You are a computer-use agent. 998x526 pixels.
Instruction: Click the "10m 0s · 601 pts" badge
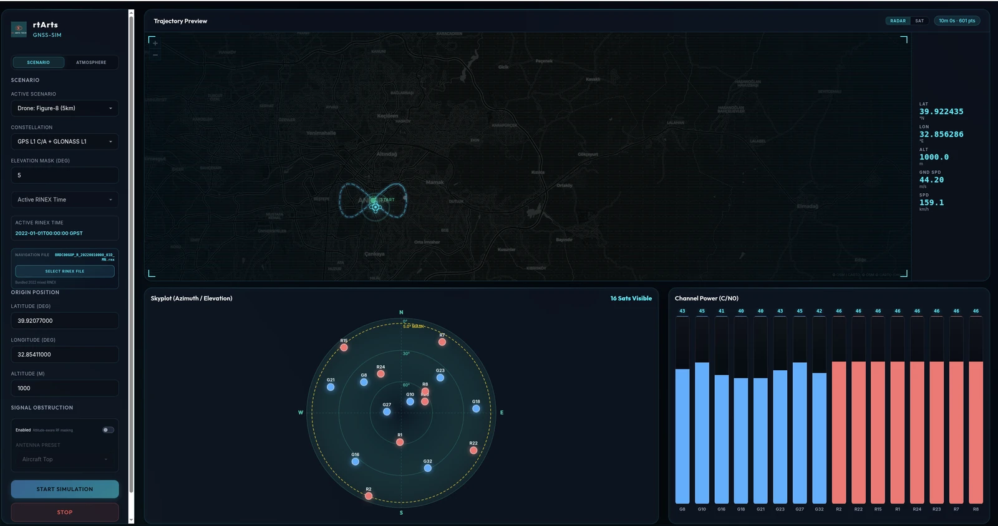coord(957,21)
